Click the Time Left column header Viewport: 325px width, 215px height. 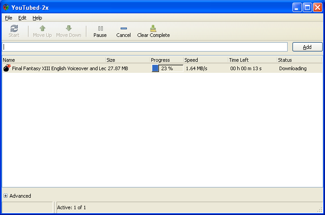pos(252,60)
